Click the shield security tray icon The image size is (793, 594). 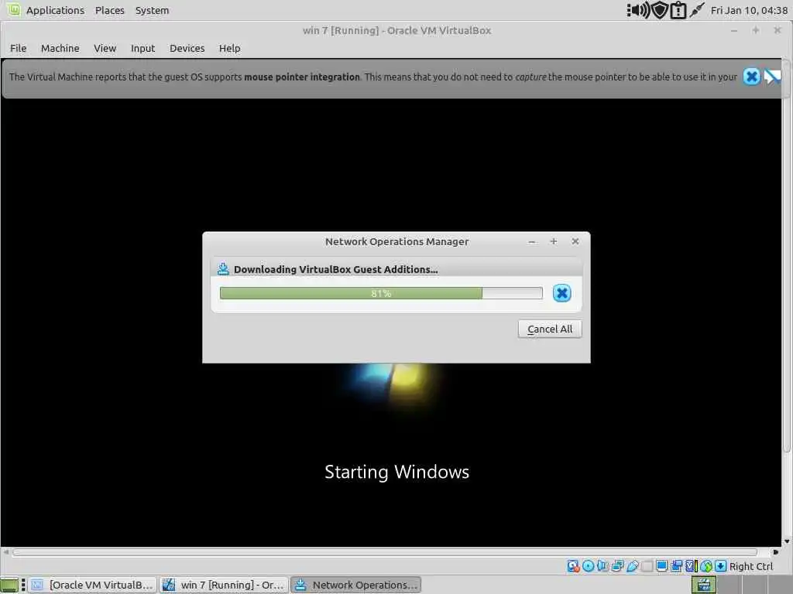pyautogui.click(x=660, y=10)
